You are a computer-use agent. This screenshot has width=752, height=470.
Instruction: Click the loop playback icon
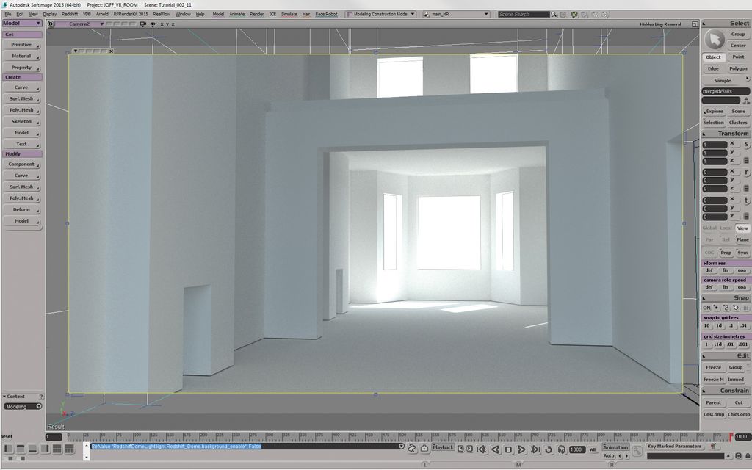[547, 449]
